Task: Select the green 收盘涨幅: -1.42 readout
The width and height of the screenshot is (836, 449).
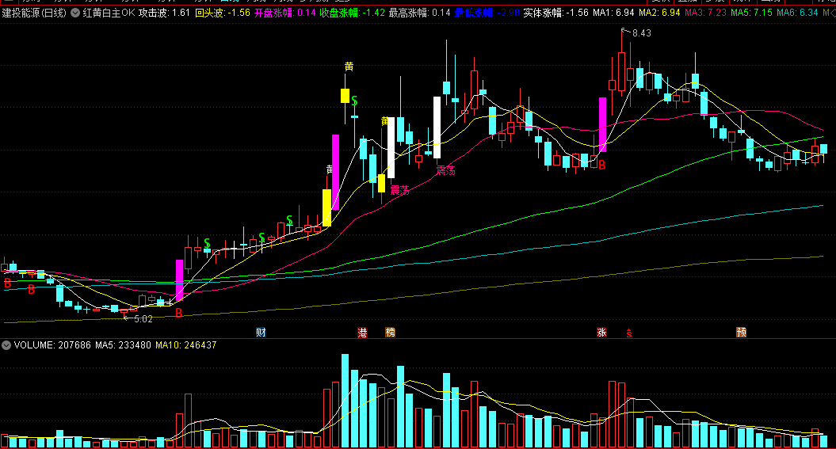Action: point(352,12)
